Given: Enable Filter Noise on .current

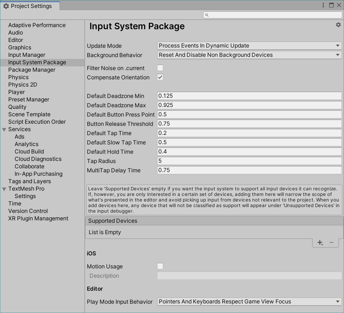Looking at the screenshot, I should tap(160, 68).
